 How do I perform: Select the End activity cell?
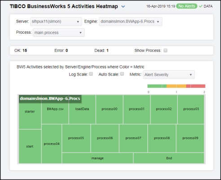pyautogui.click(x=169, y=158)
